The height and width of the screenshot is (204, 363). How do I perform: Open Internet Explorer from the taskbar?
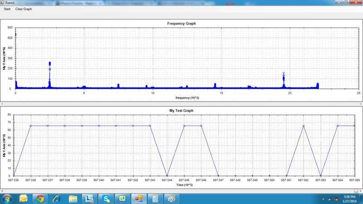point(56,198)
